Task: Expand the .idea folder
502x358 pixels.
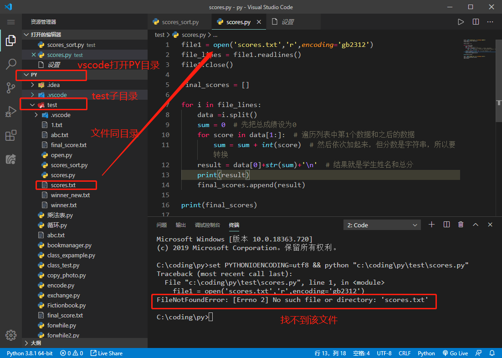Action: click(32, 85)
